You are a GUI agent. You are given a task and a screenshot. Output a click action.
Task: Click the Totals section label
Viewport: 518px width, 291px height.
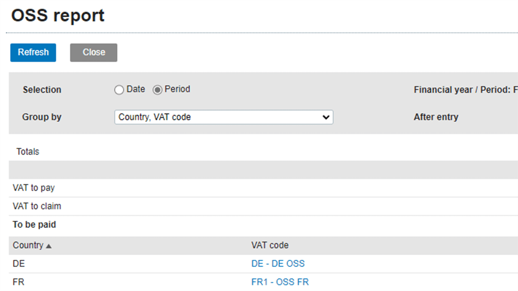(28, 152)
